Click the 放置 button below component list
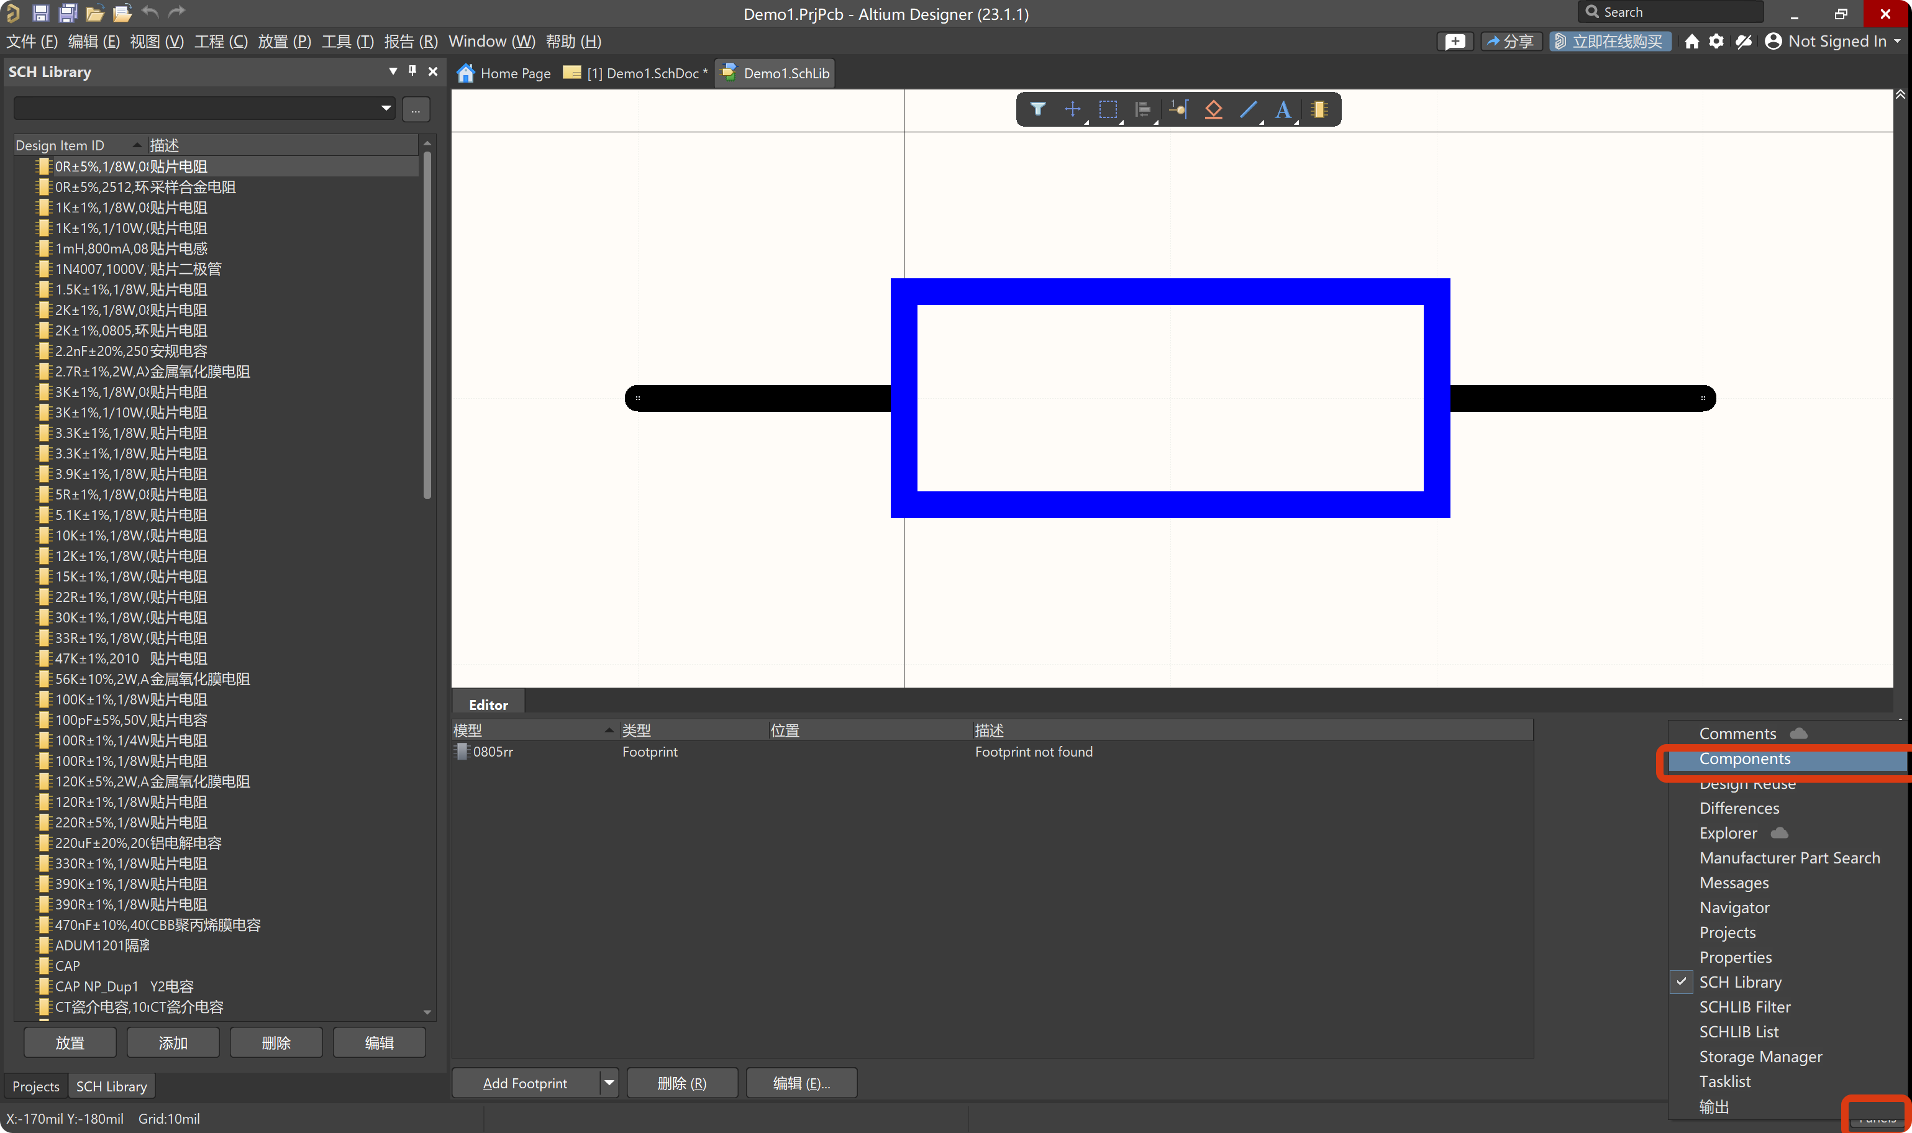 [x=70, y=1042]
